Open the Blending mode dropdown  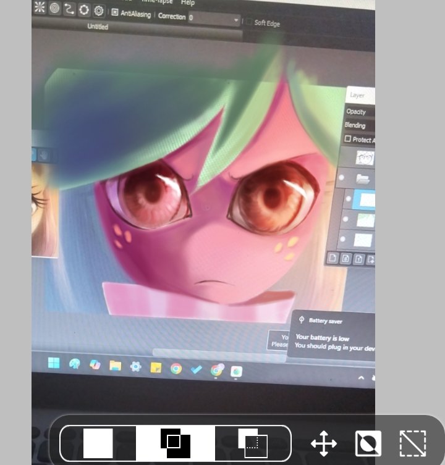(359, 125)
